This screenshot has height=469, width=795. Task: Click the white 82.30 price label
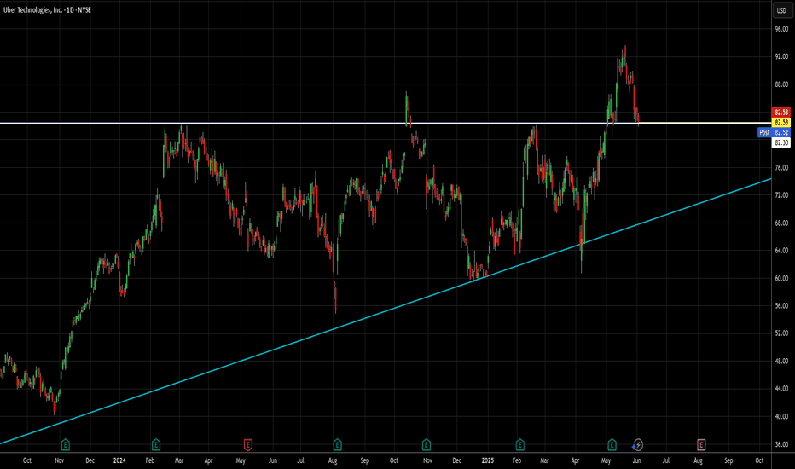780,143
